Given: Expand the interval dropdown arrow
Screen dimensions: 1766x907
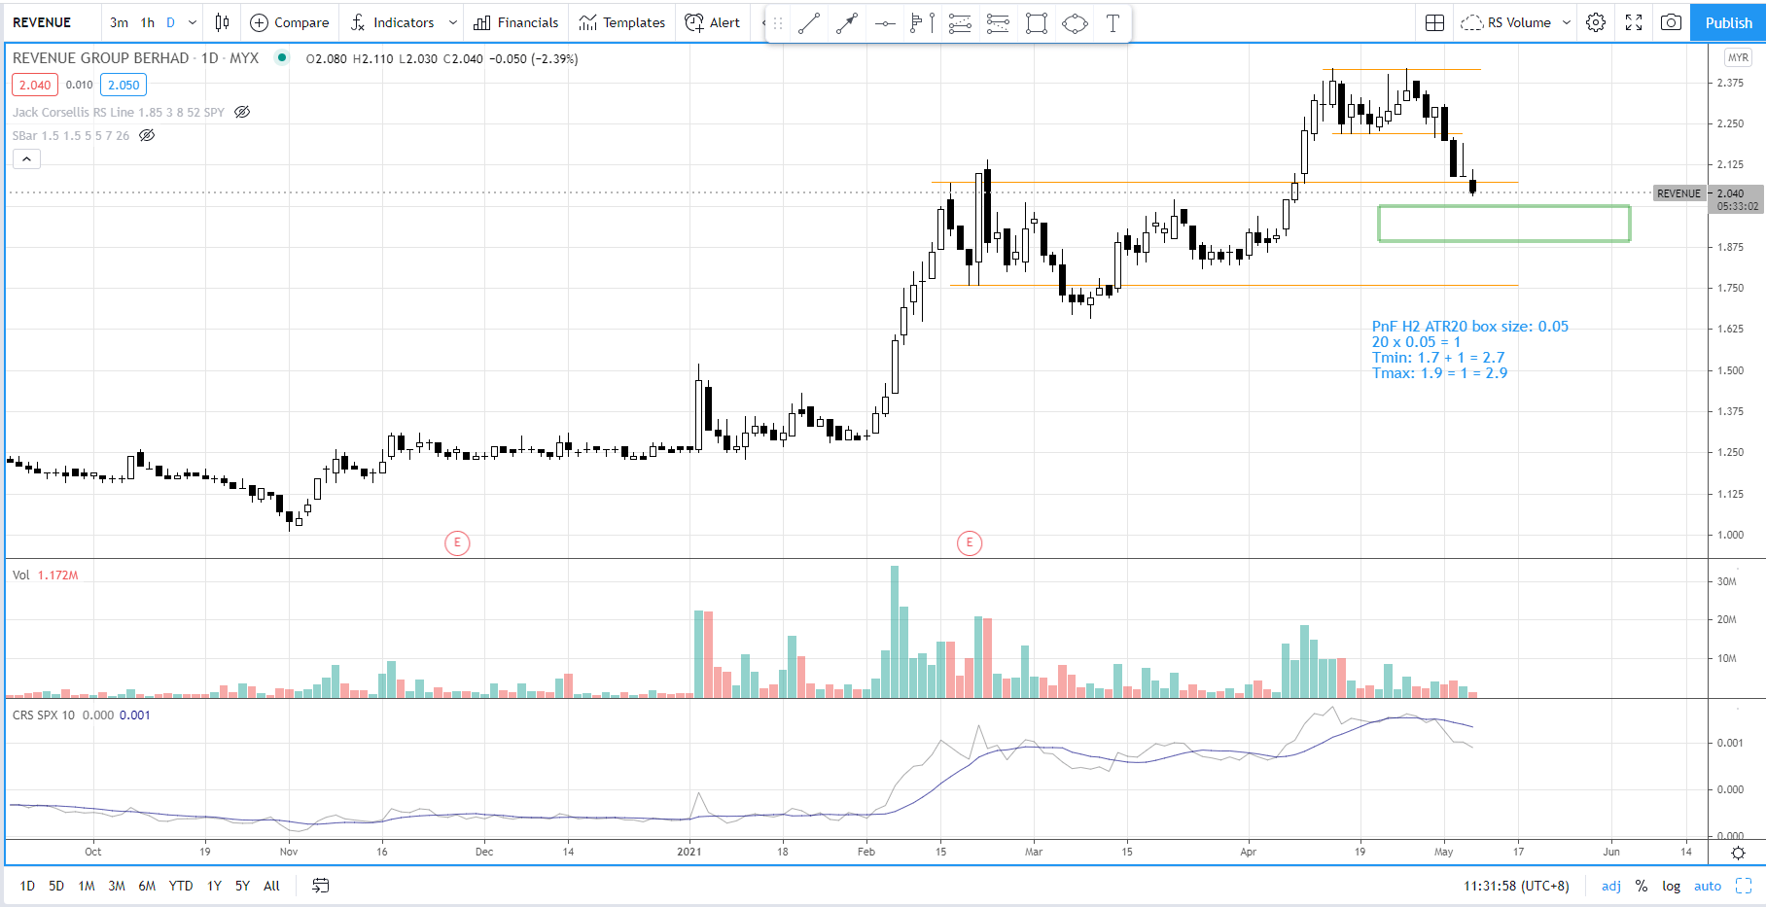Looking at the screenshot, I should pyautogui.click(x=193, y=22).
